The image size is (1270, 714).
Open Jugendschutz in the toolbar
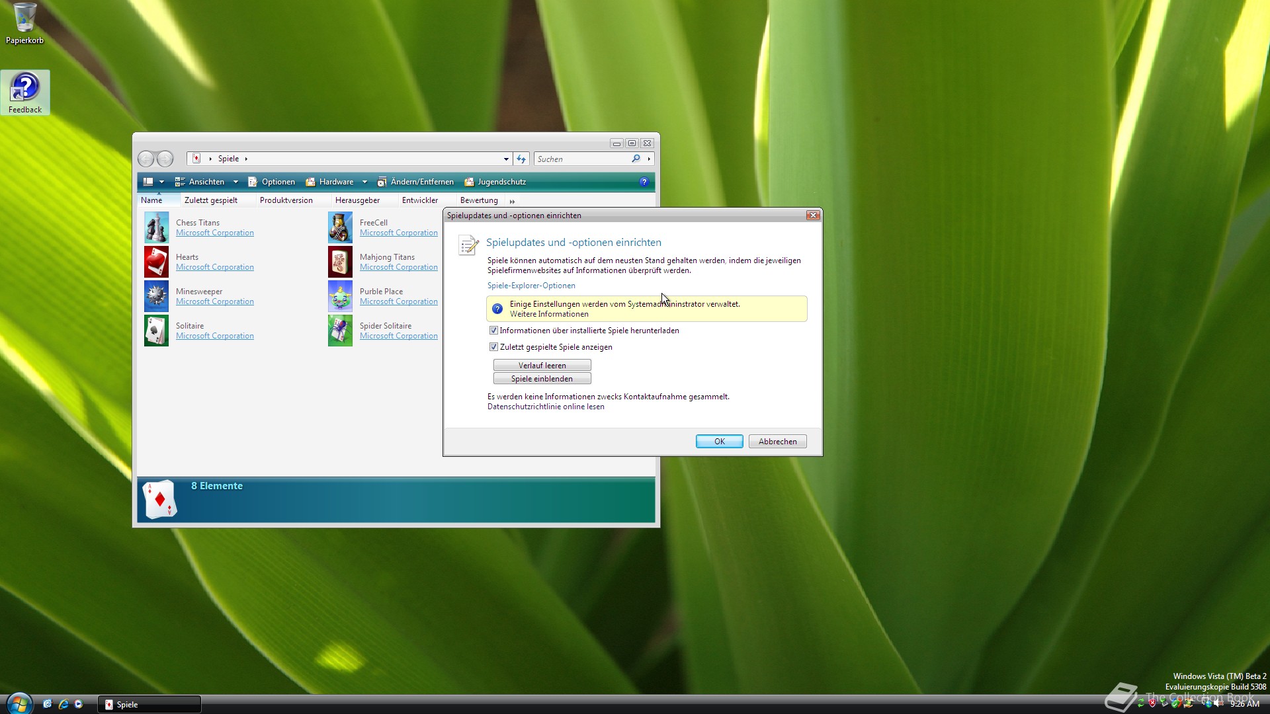(495, 182)
